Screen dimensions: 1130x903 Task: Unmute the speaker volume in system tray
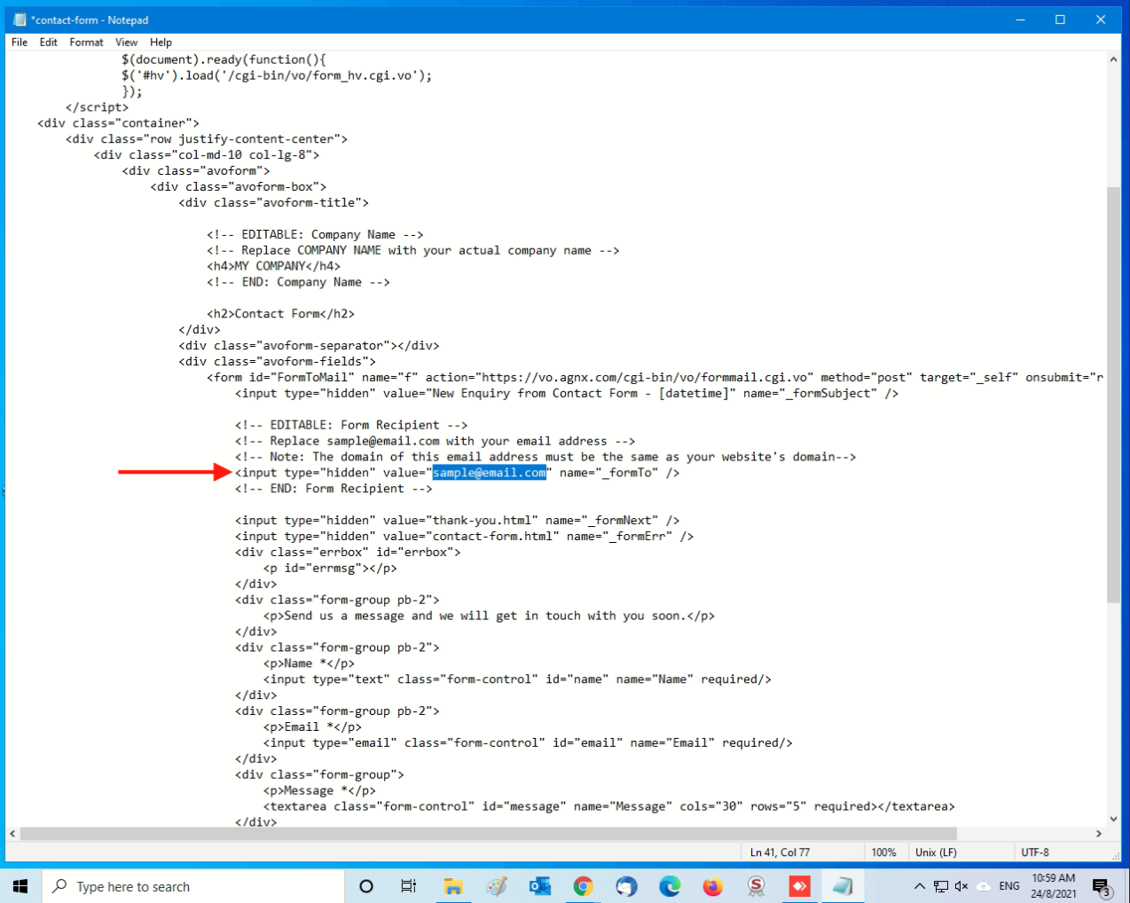coord(961,886)
